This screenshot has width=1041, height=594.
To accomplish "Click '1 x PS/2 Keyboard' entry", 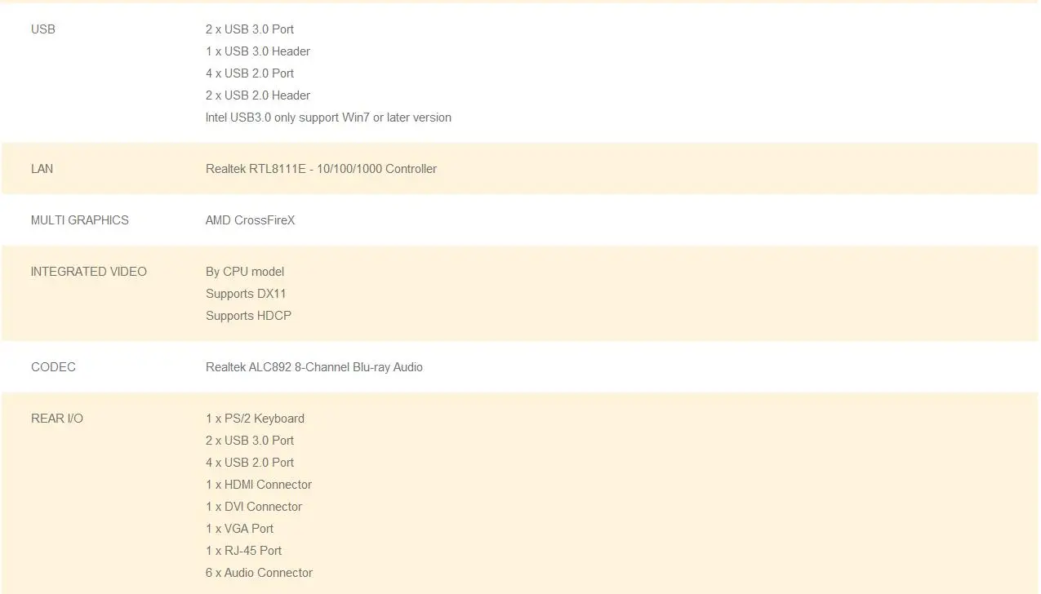I will (x=255, y=419).
